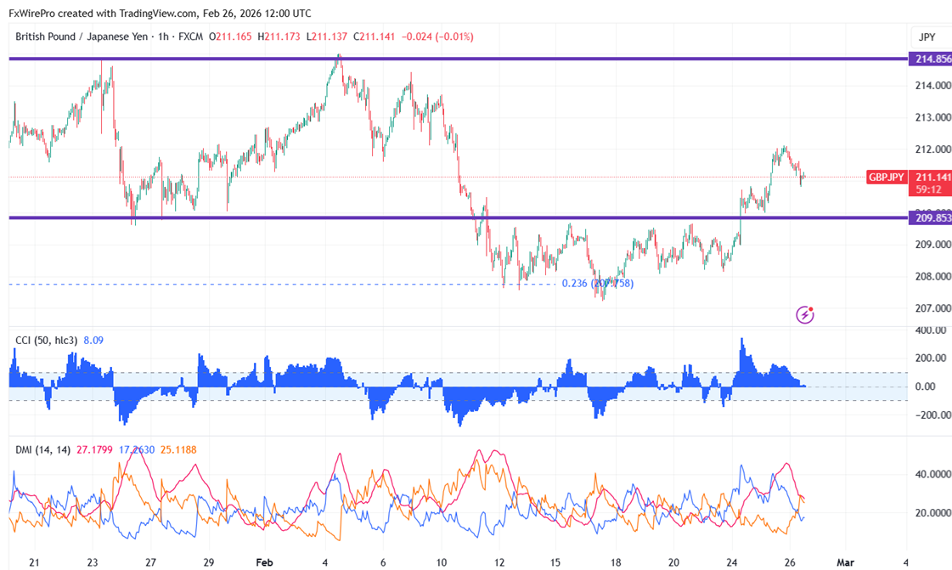Image resolution: width=952 pixels, height=570 pixels.
Task: Click the DMI value 27.1799
Action: (x=95, y=450)
